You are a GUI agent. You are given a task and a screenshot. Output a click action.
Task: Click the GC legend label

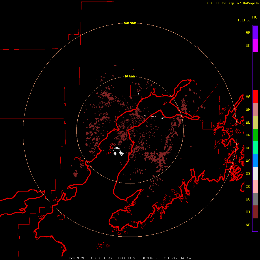pyautogui.click(x=248, y=199)
